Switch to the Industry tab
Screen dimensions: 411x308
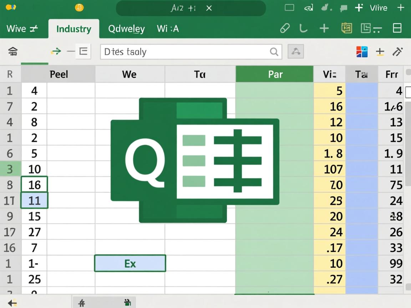(73, 29)
